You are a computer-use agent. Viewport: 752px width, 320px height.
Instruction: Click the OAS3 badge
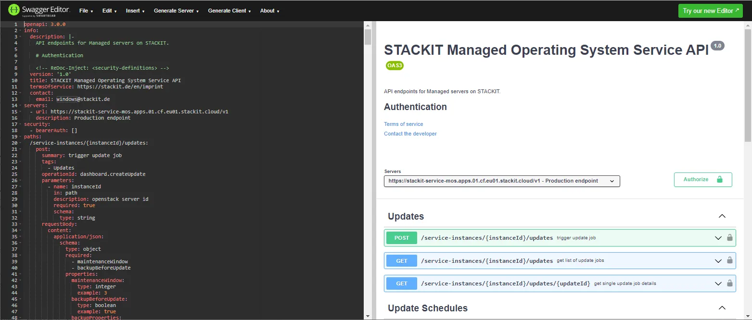[395, 65]
